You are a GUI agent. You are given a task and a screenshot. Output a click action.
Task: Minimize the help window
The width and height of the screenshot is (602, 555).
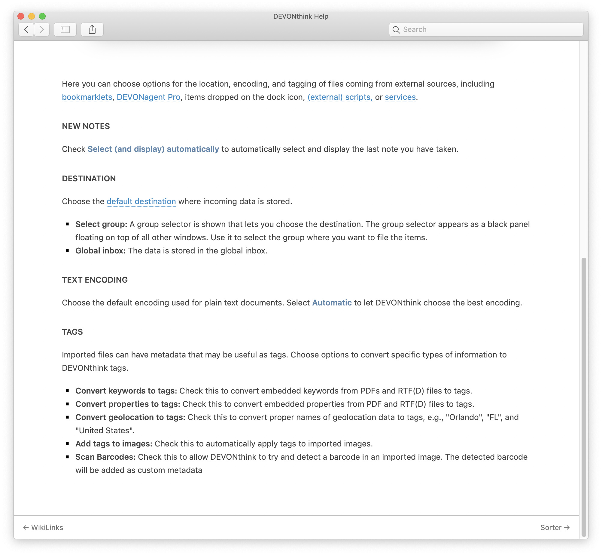[32, 16]
